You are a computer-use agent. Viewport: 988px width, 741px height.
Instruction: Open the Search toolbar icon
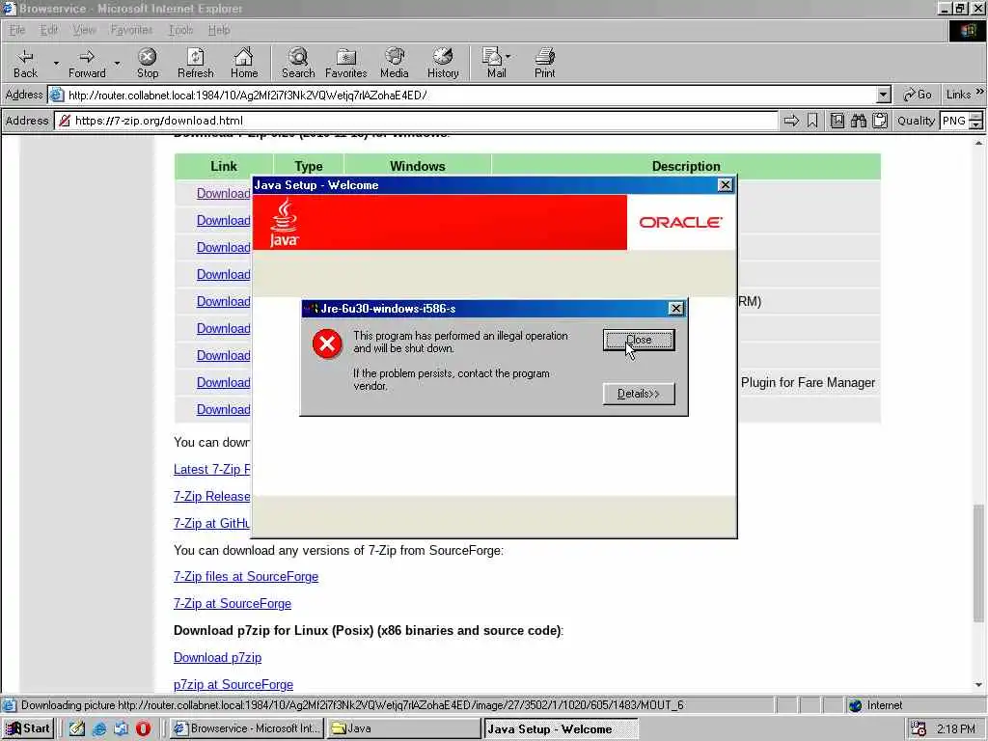click(298, 63)
